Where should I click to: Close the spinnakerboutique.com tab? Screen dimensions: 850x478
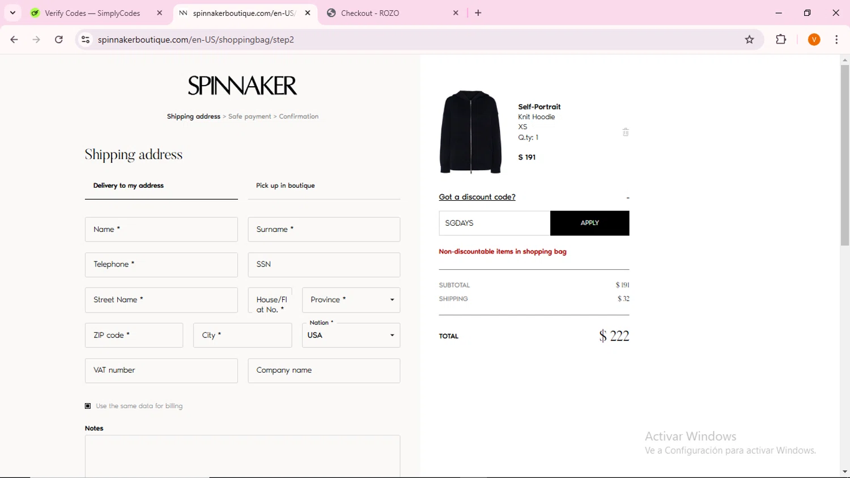[308, 13]
